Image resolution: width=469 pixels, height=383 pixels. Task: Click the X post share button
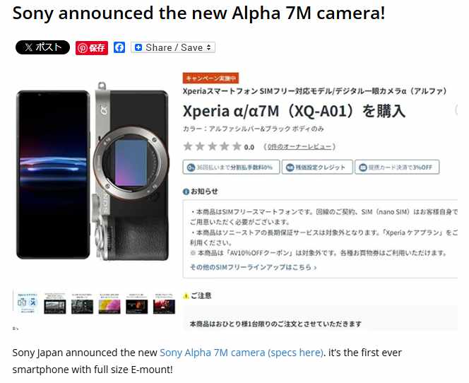(x=42, y=47)
